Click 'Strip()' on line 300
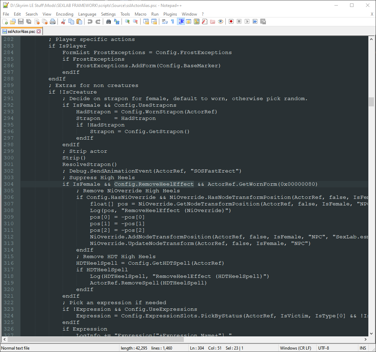 74,158
